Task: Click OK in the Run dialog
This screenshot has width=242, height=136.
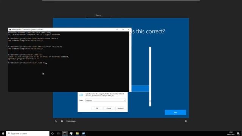Action: [x=97, y=108]
